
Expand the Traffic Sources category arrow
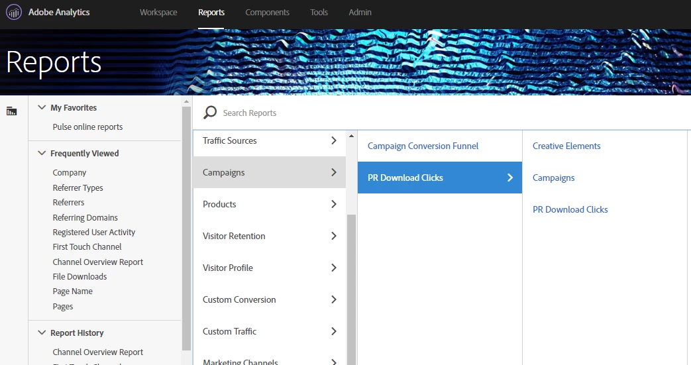tap(334, 140)
